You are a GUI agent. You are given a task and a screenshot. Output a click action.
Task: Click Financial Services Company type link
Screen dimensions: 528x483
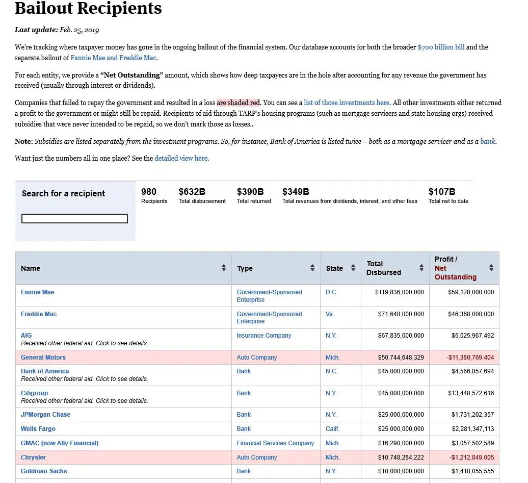275,443
